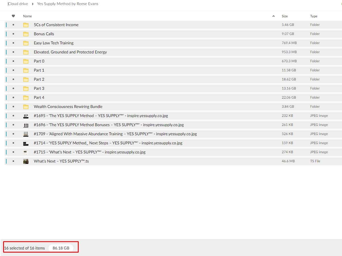The height and width of the screenshot is (256, 342).
Task: Click the sort arrow in the Name column
Action: pos(274,16)
